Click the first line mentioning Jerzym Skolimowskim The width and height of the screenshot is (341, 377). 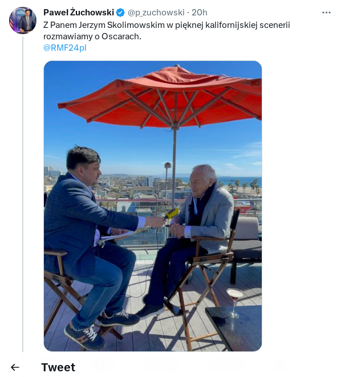[167, 25]
